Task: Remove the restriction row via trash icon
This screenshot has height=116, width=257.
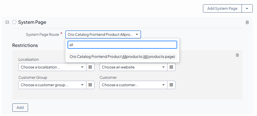Action: tap(237, 55)
